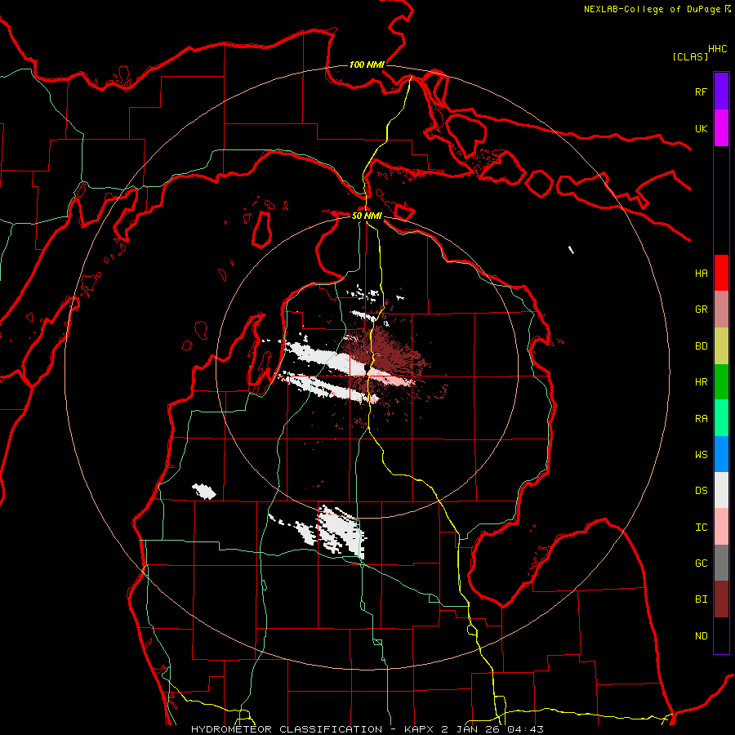Click the purple RF legend swatch
The image size is (735, 735).
point(721,91)
